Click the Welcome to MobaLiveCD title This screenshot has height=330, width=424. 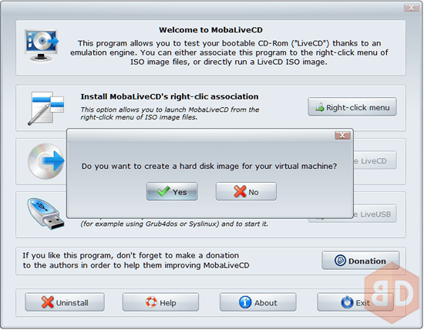[210, 30]
